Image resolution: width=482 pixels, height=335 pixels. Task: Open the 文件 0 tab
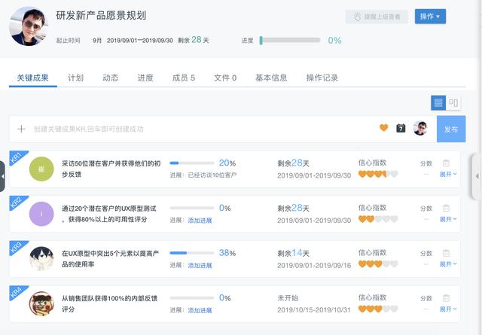225,78
